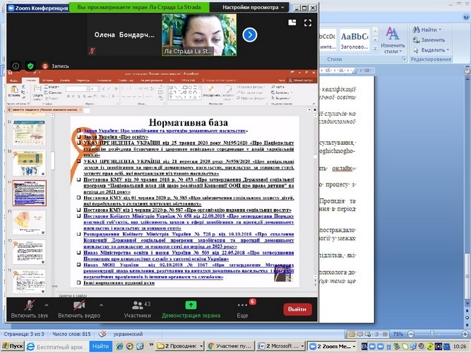Viewport: 471px width, 353px height.
Task: Click the blue next-video arrow button
Action: click(249, 34)
